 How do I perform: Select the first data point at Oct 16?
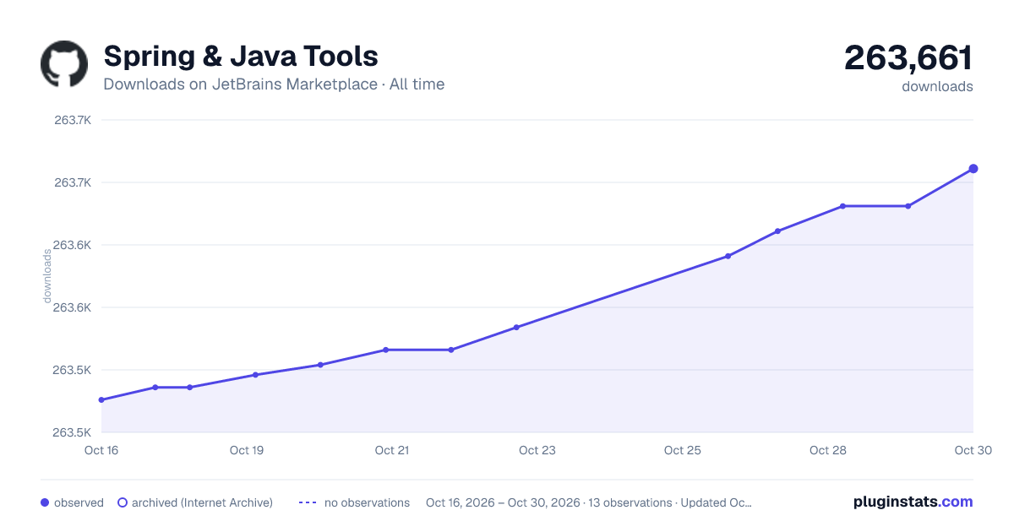(x=101, y=400)
